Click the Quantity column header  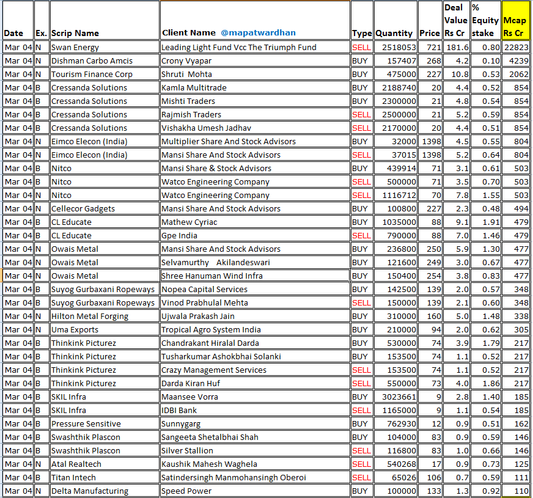coord(395,20)
